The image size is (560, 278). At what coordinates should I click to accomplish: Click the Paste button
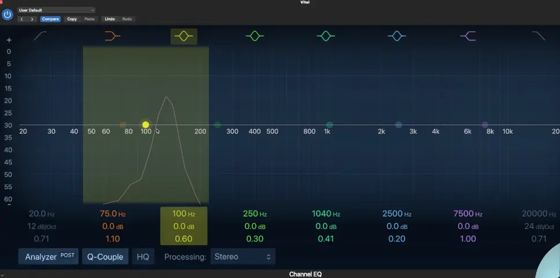pos(89,19)
